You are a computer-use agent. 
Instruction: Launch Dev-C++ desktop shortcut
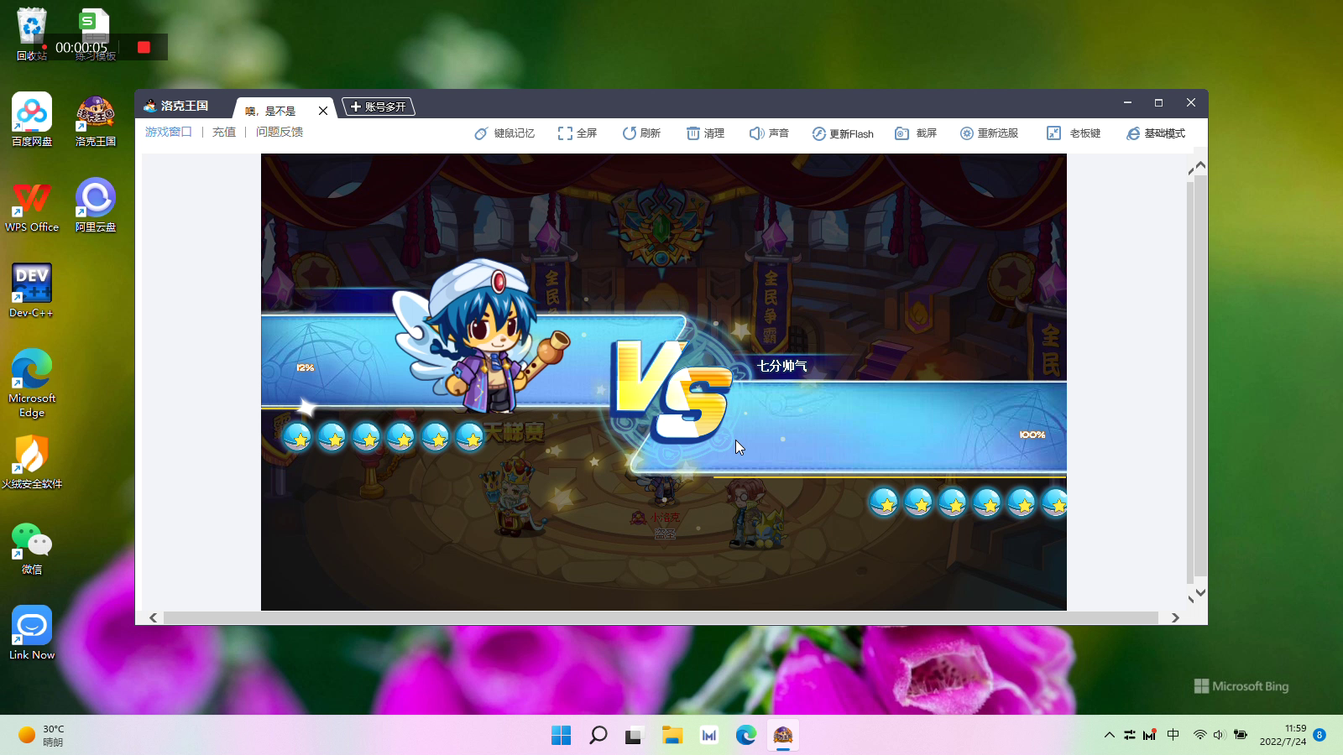pyautogui.click(x=32, y=290)
